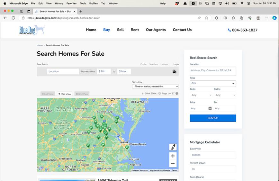Reload the page with refresh icon

click(x=14, y=18)
